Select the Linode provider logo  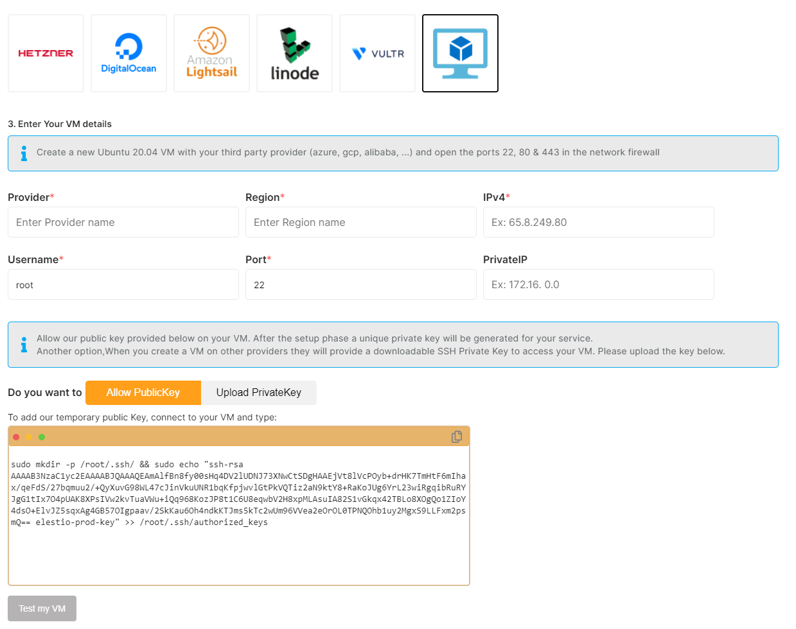click(294, 53)
